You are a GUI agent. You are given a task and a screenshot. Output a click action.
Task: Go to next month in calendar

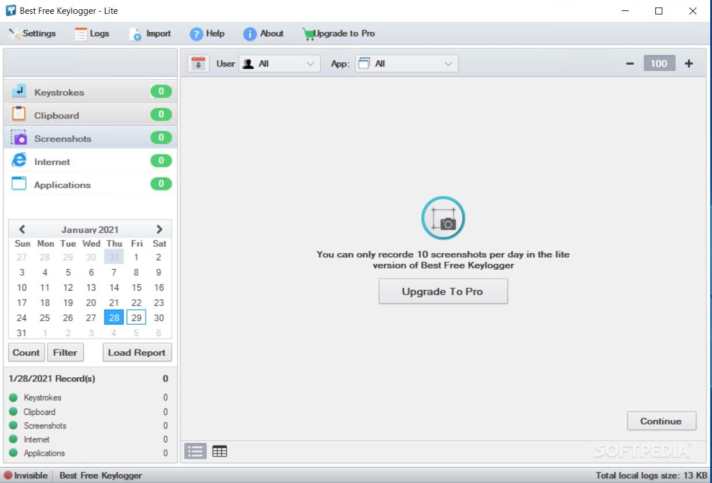click(x=160, y=229)
